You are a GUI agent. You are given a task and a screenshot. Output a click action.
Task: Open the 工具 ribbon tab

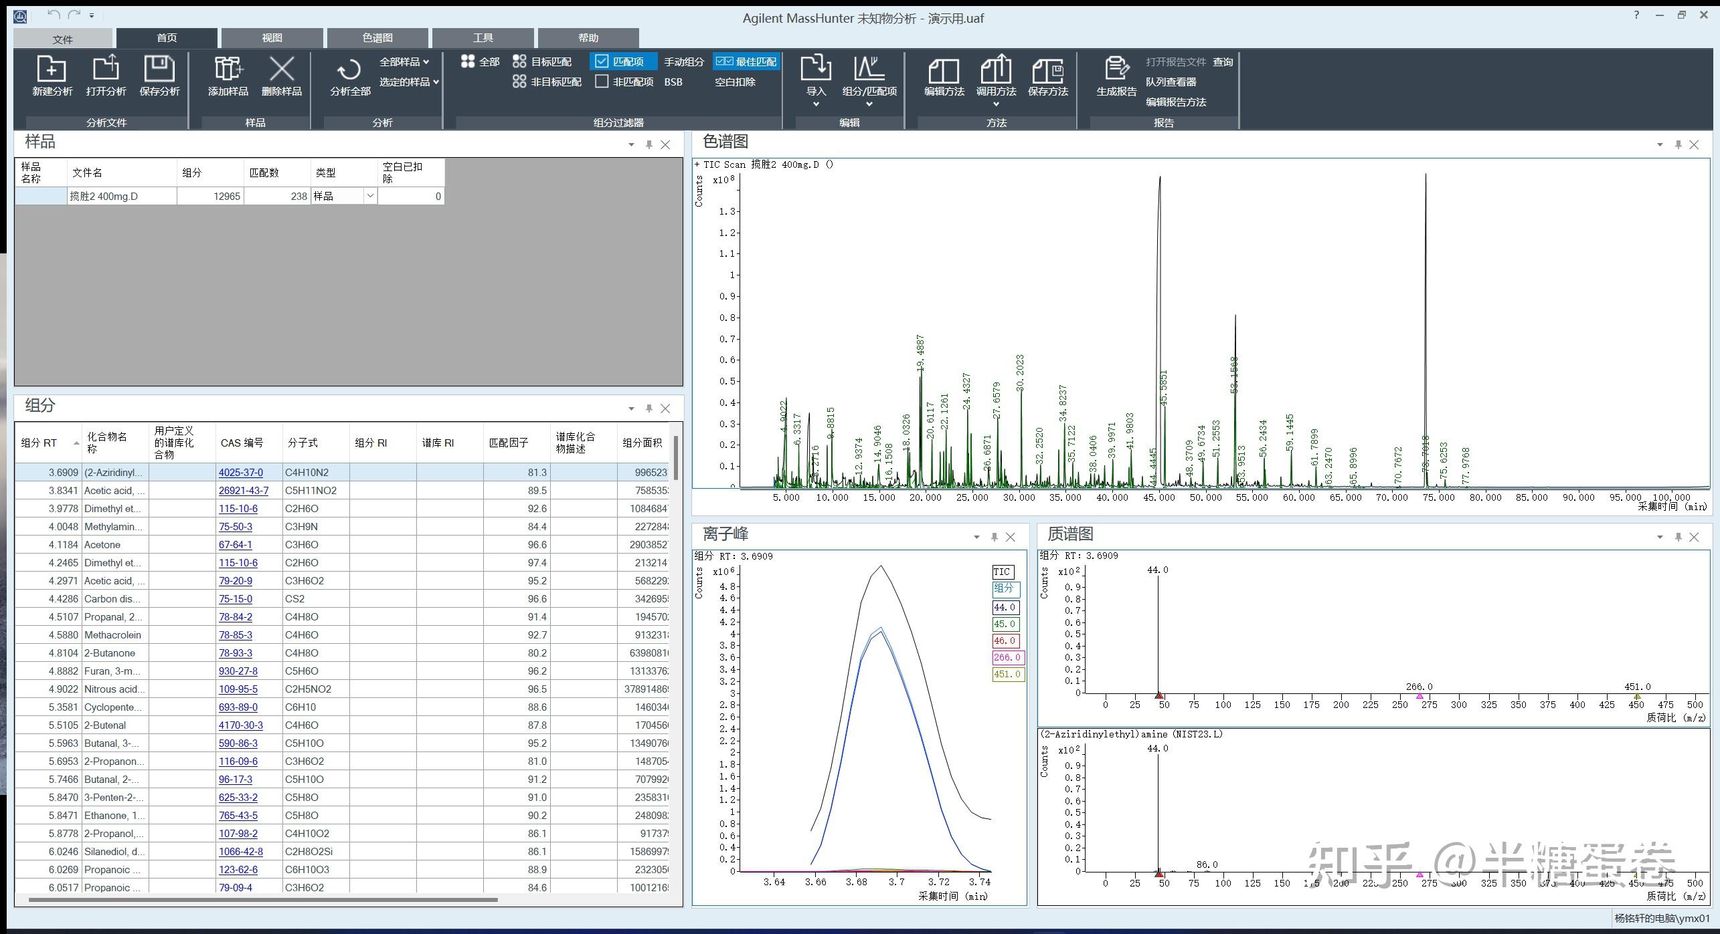pyautogui.click(x=483, y=38)
